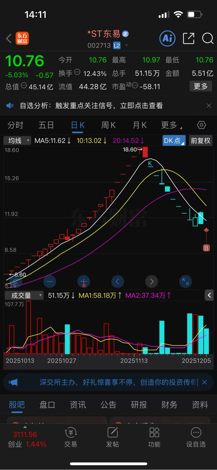Viewport: 217px width, 470px height.
Task: Tap 设自选 watchlist icon
Action: coord(196,437)
